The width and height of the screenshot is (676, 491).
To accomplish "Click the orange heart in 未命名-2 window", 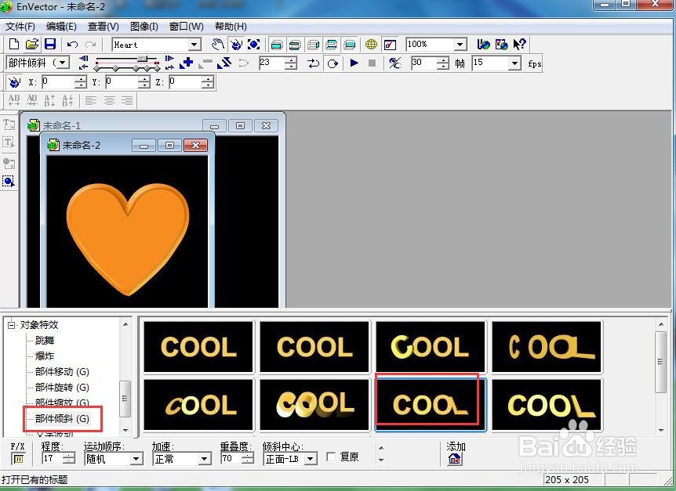I will pos(128,239).
